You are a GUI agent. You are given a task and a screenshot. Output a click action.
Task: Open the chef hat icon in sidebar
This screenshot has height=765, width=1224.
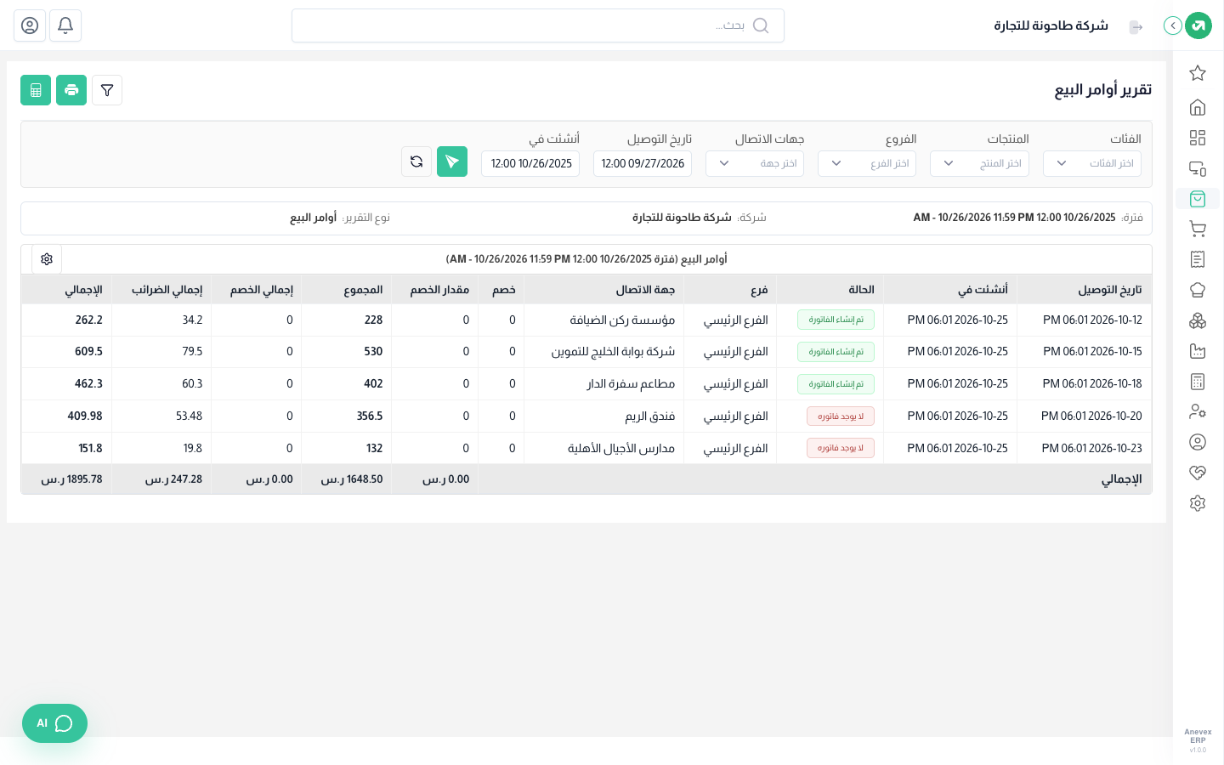(x=1198, y=290)
